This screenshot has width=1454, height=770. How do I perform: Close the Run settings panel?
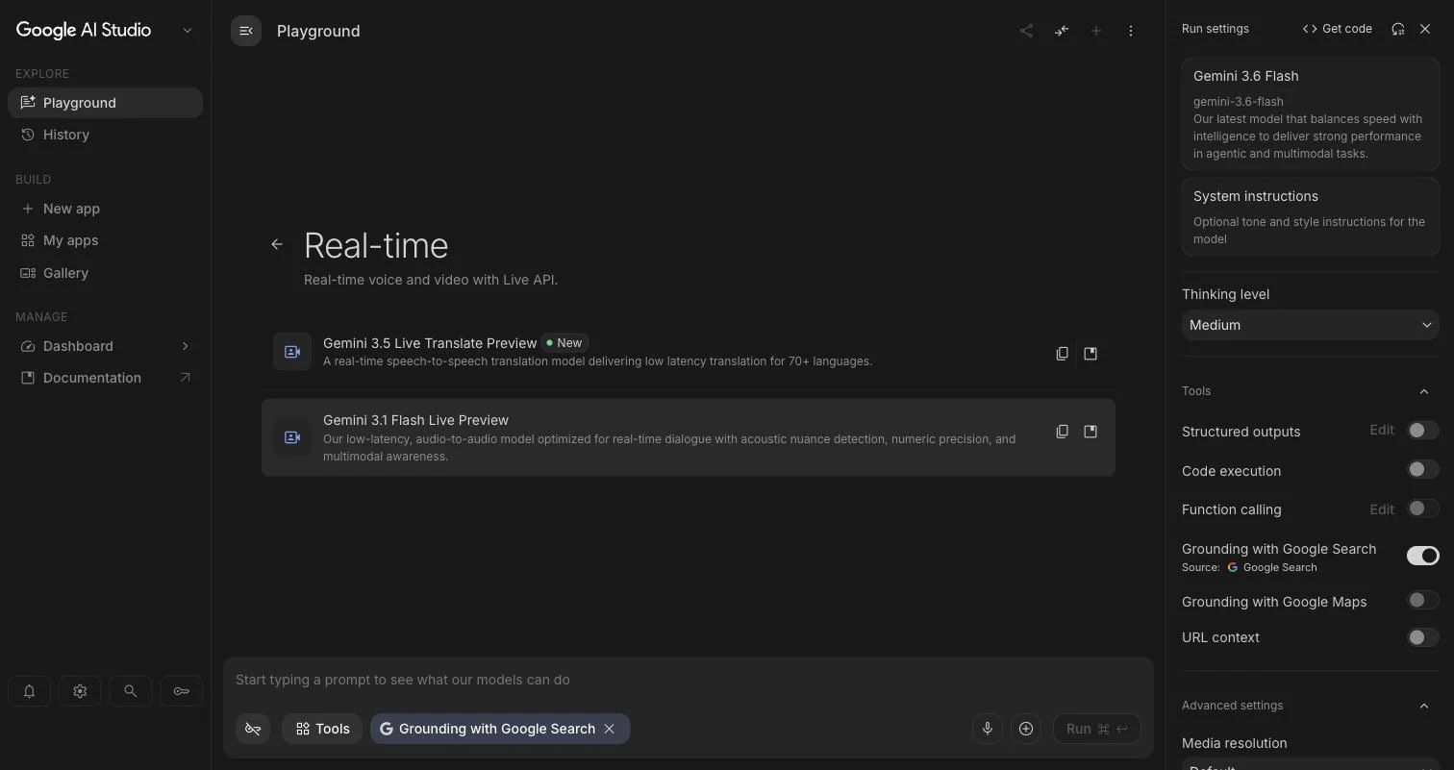[1425, 29]
